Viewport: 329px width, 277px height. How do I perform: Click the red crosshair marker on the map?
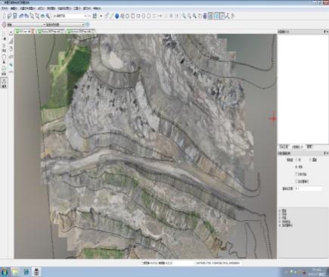pos(272,118)
